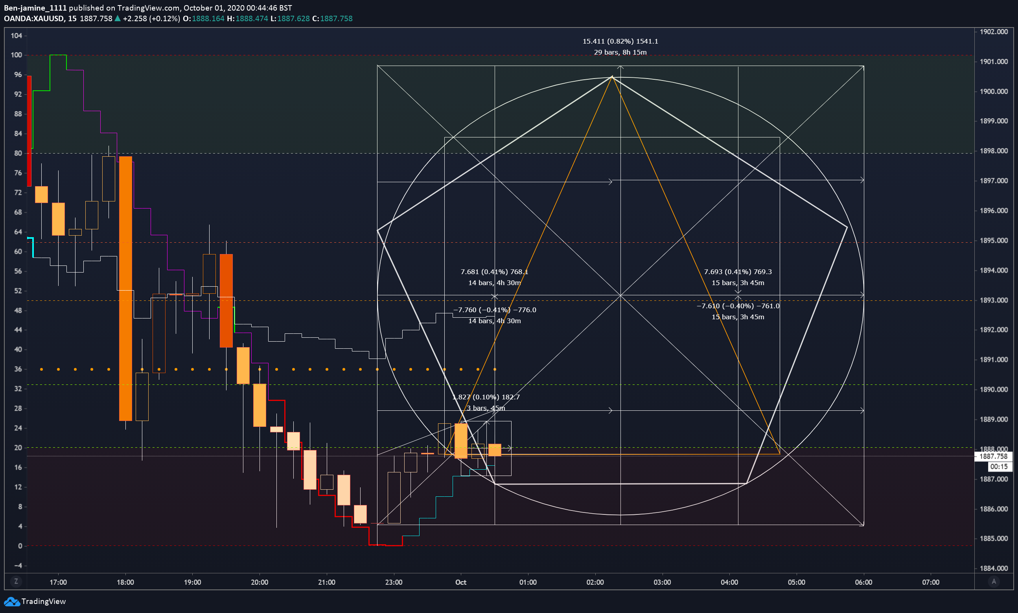The width and height of the screenshot is (1018, 613).
Task: Click the 1884.000 price axis label
Action: [x=994, y=569]
